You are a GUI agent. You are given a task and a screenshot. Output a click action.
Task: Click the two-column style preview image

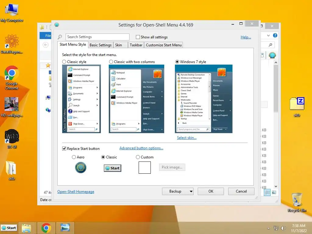(x=136, y=99)
